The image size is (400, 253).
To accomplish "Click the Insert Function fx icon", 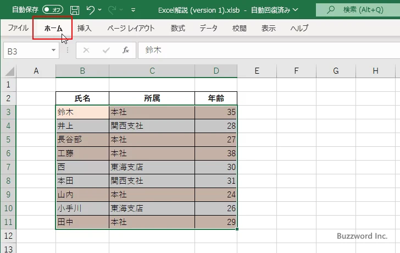I will (x=126, y=50).
